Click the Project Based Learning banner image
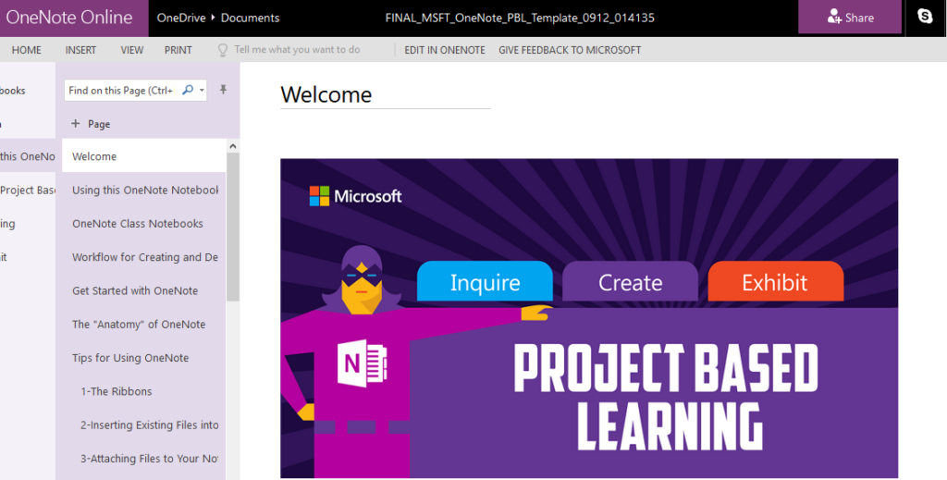947x480 pixels. tap(589, 318)
